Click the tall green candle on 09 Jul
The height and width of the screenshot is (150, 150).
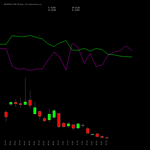point(54,114)
